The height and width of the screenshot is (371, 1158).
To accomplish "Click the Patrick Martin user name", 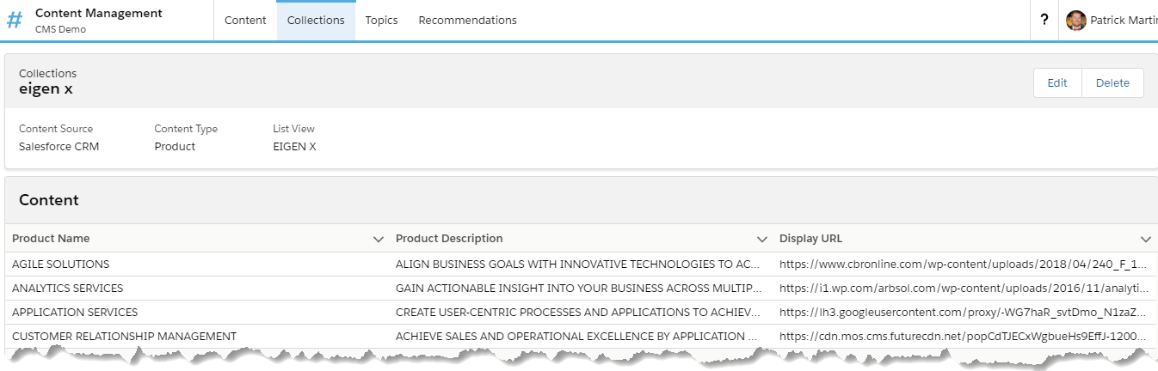I will [1123, 21].
